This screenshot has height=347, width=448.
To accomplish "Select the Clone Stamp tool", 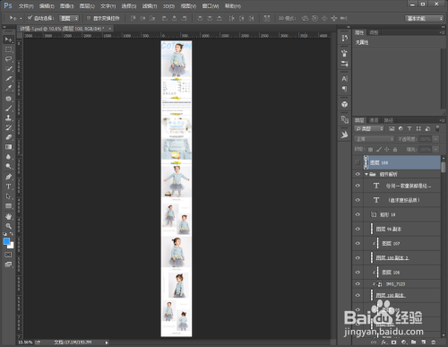I will point(9,117).
